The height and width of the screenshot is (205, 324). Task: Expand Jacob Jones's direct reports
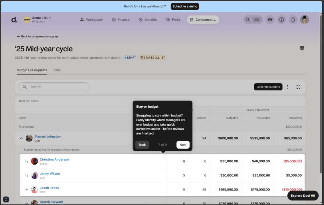26,189
